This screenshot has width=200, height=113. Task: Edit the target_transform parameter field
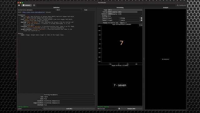(x=69, y=103)
